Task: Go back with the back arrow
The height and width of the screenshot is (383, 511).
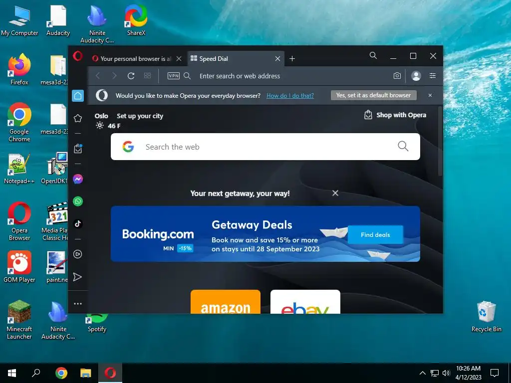Action: point(98,76)
